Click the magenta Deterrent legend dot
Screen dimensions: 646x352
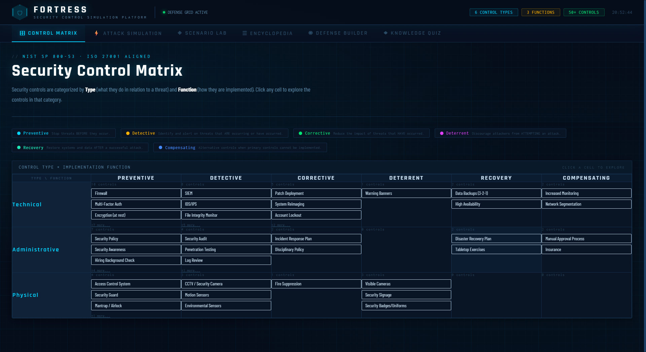[442, 134]
